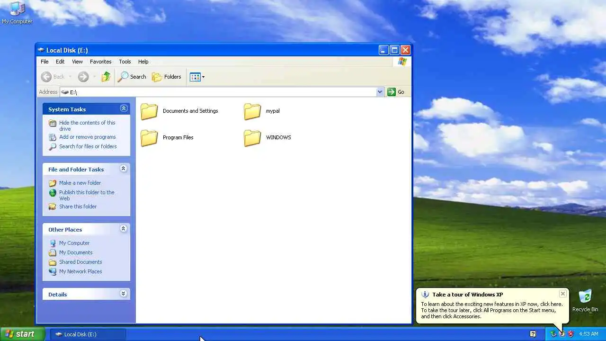This screenshot has width=606, height=341.
Task: Click the Add or remove programs icon
Action: tap(53, 137)
